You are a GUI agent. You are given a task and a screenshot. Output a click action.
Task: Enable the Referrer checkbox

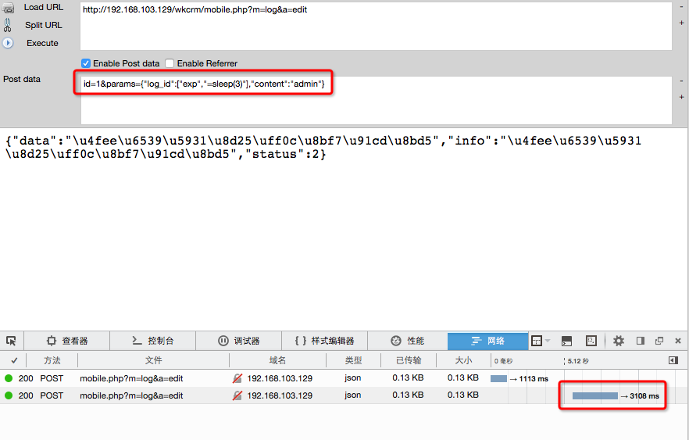pyautogui.click(x=170, y=63)
